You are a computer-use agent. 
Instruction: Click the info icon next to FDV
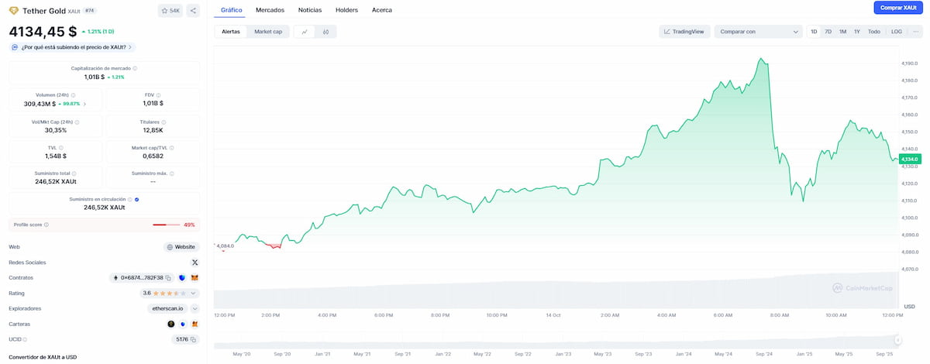click(159, 94)
